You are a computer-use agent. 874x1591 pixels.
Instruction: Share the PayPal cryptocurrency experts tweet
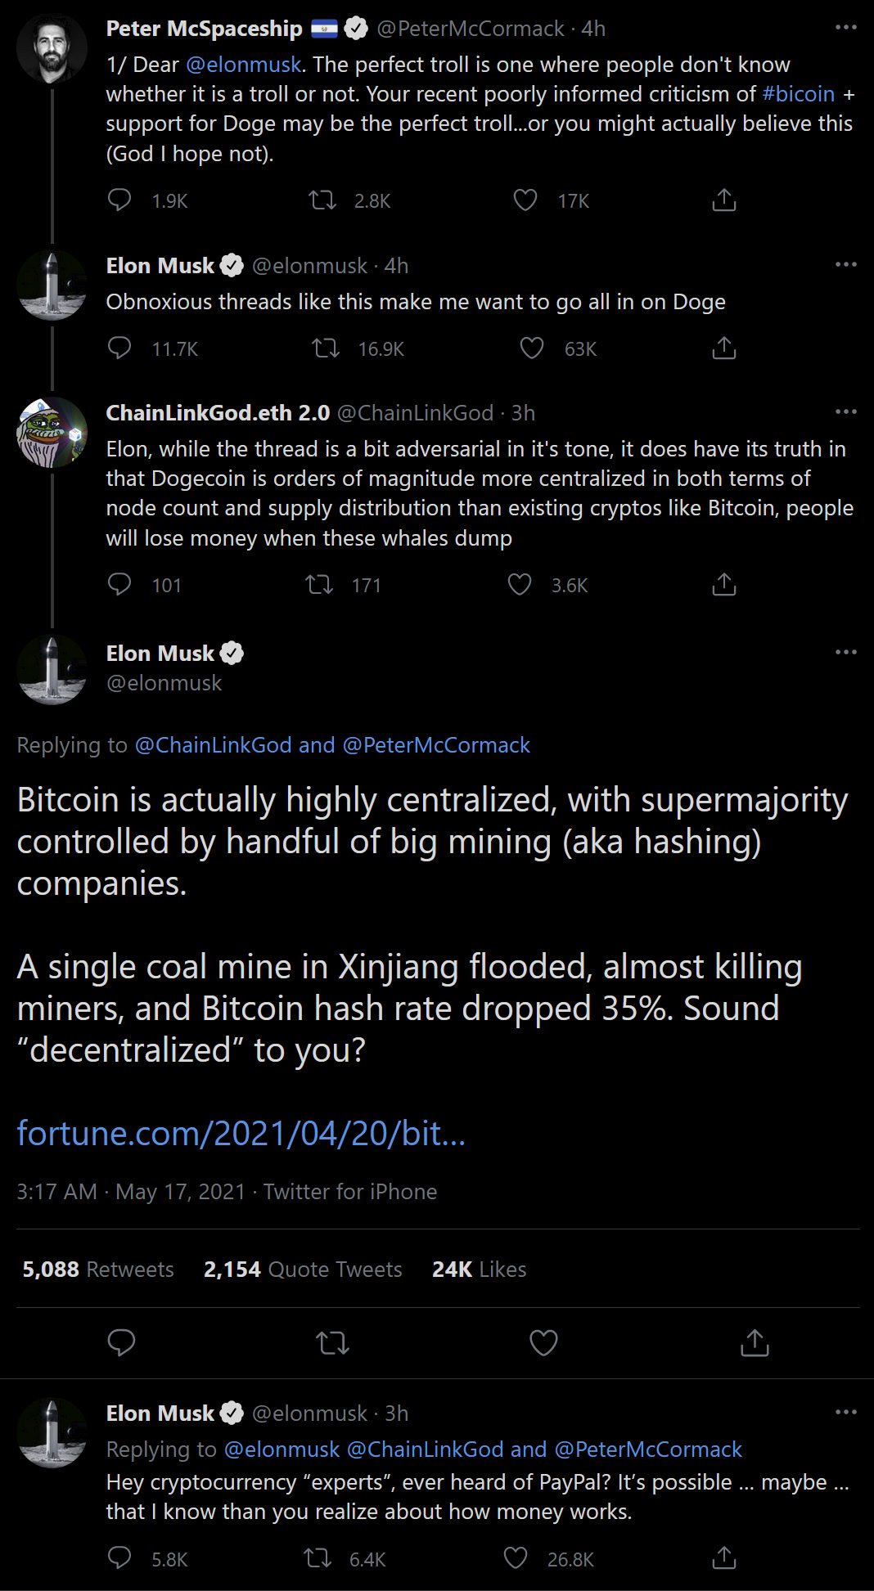(x=723, y=1558)
